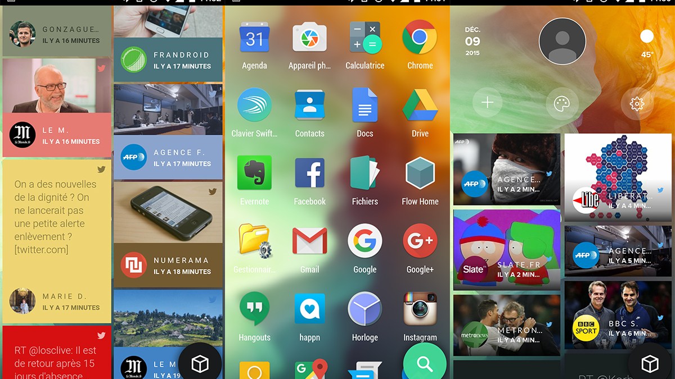This screenshot has width=675, height=379.
Task: Open the Libération election map card
Action: click(x=618, y=177)
